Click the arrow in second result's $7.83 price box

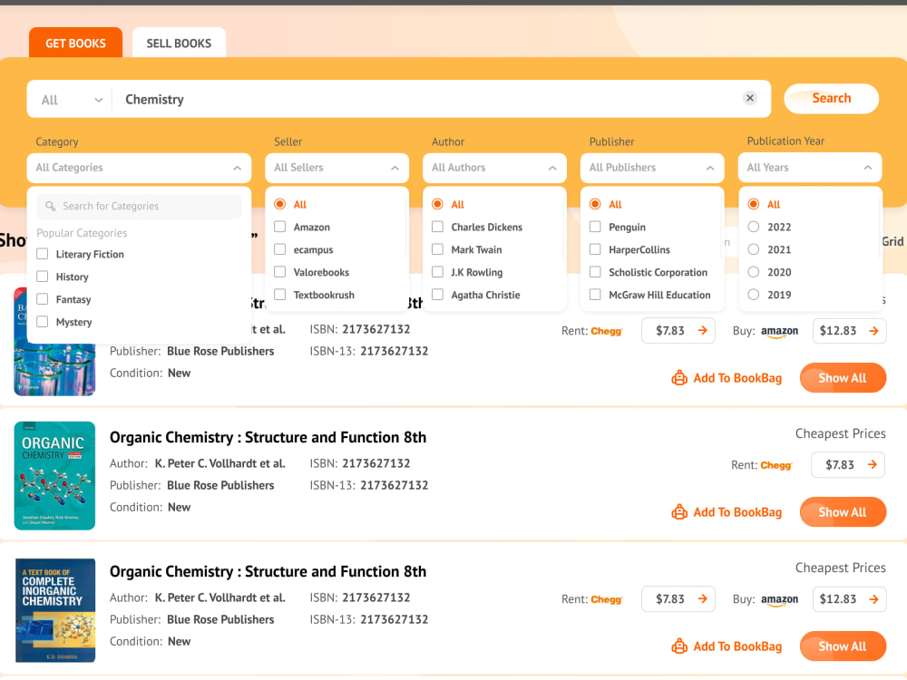pos(872,465)
